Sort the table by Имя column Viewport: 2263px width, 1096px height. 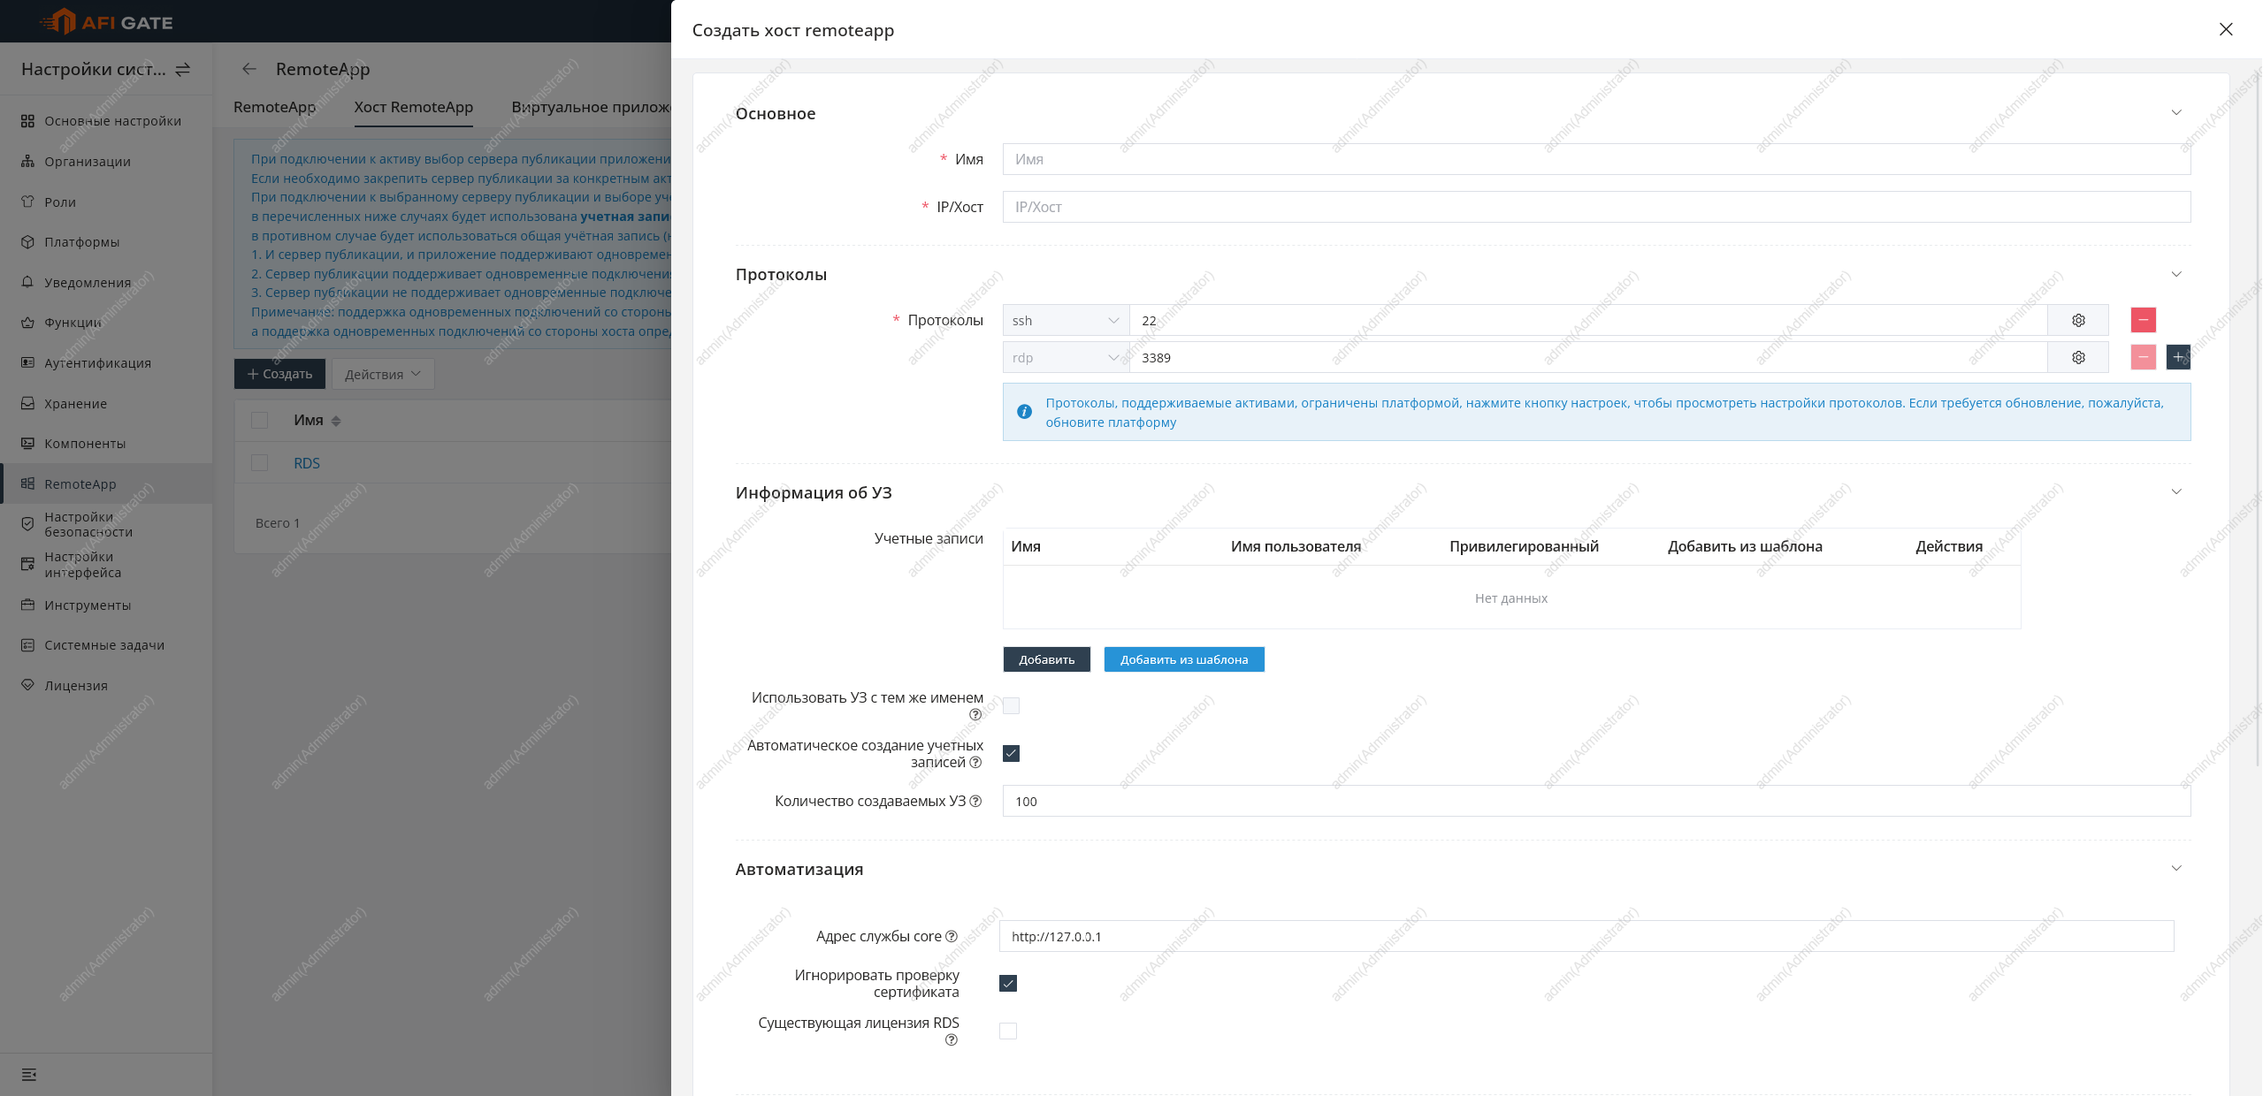pyautogui.click(x=336, y=422)
